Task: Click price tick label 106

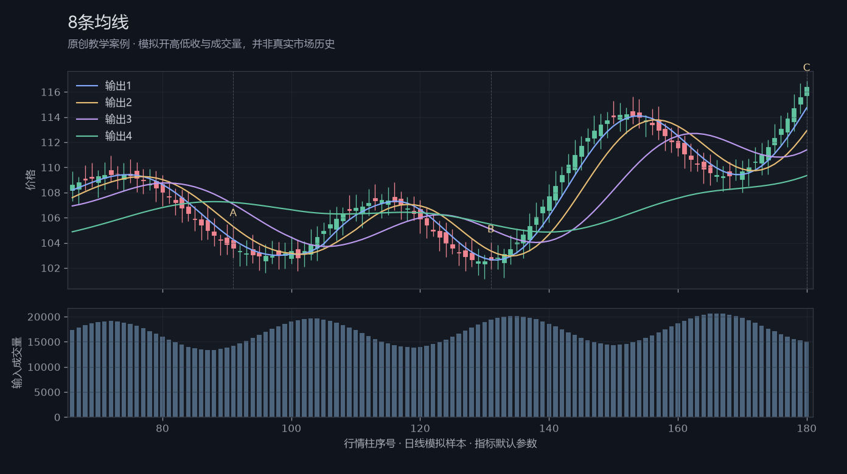Action: click(x=51, y=218)
